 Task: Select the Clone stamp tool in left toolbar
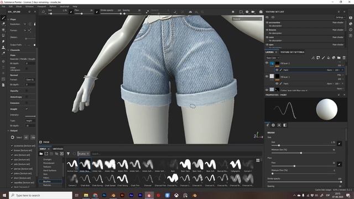point(3,48)
